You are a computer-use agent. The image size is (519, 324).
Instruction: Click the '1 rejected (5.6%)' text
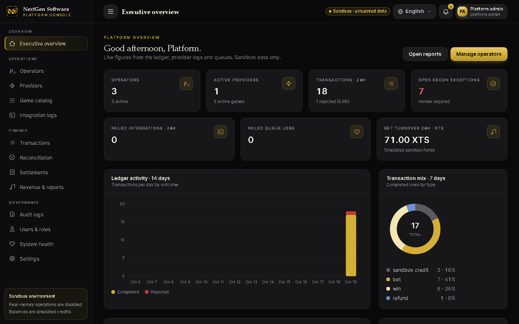click(x=333, y=102)
